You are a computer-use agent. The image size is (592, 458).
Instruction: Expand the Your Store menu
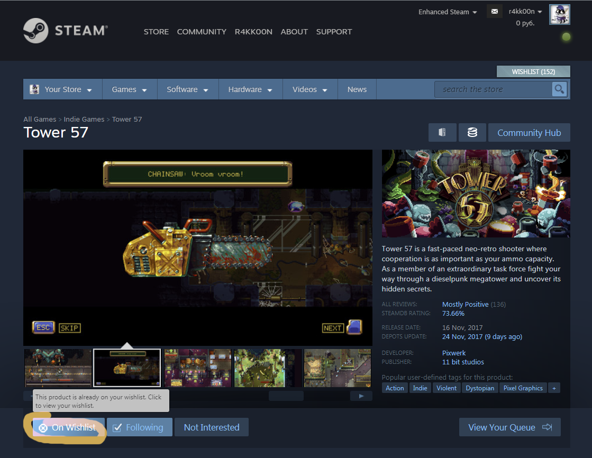point(62,89)
